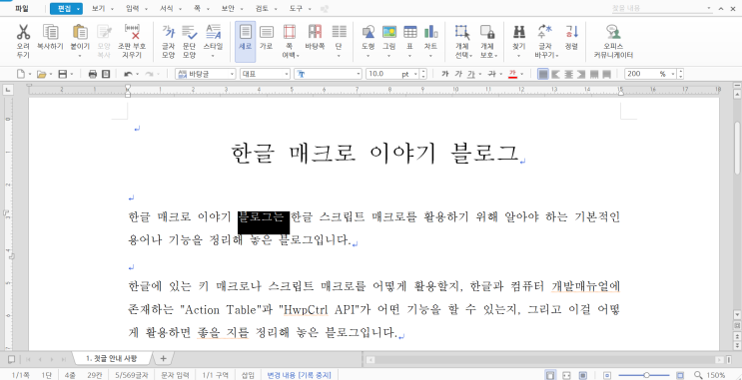Image resolution: width=742 pixels, height=380 pixels.
Task: Toggle align right paragraph button
Action: (x=581, y=74)
